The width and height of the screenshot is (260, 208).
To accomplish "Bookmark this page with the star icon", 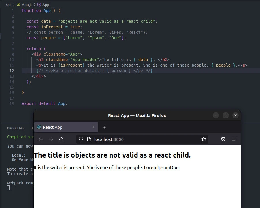I will point(204,139).
